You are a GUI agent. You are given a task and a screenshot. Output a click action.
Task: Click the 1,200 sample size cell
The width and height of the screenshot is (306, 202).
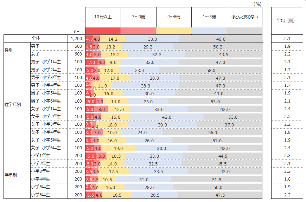[x=76, y=39]
